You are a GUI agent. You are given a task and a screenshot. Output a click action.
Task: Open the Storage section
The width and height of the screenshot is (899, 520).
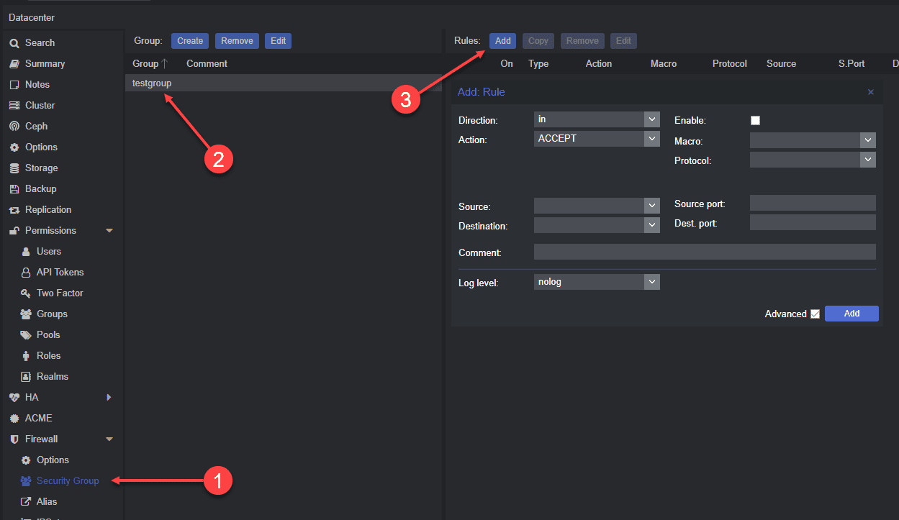click(42, 168)
